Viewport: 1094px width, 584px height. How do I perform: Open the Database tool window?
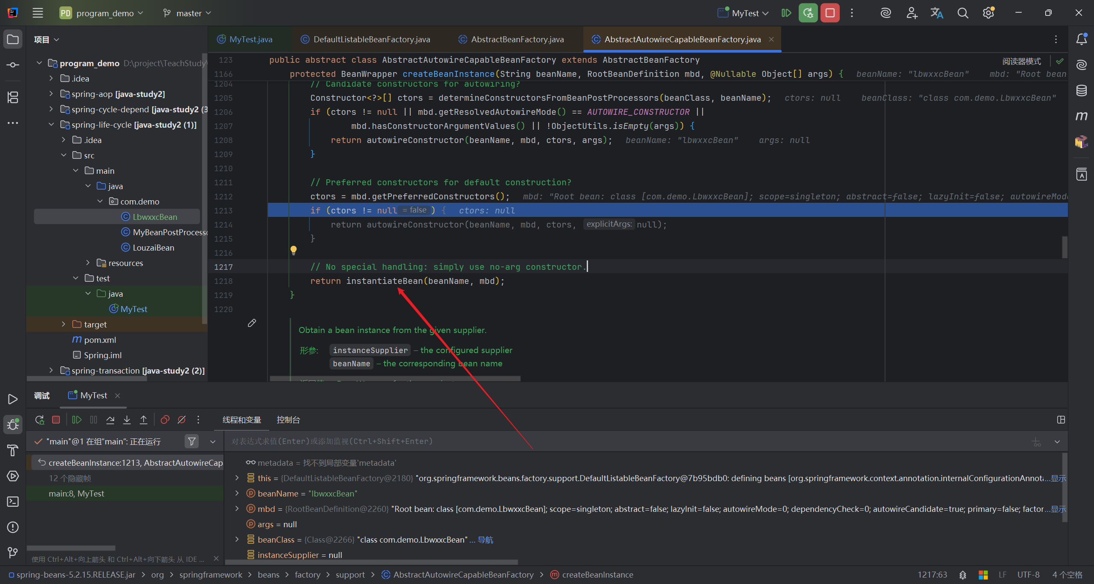point(1082,91)
